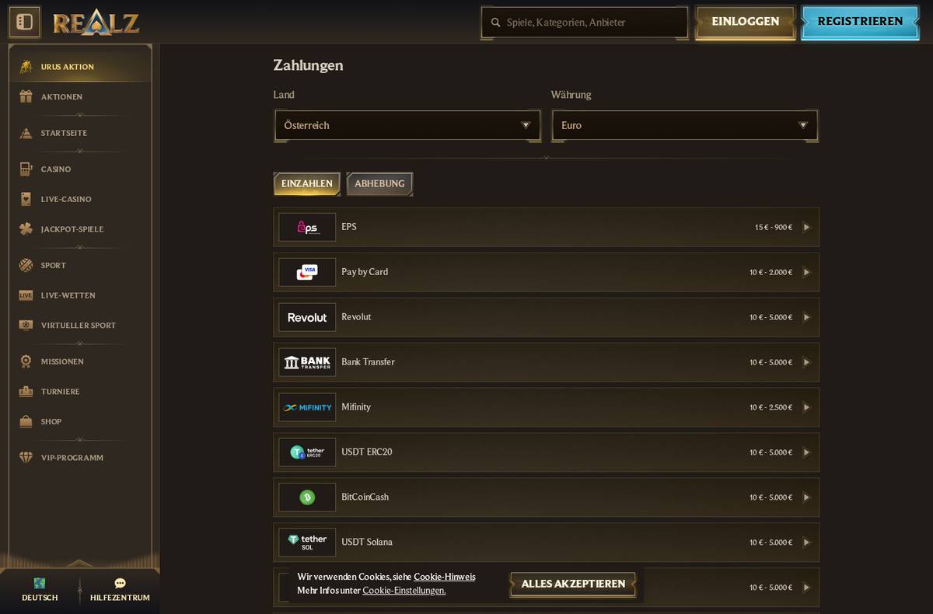Click the Virtueller Sport icon
The image size is (933, 614).
(x=26, y=326)
